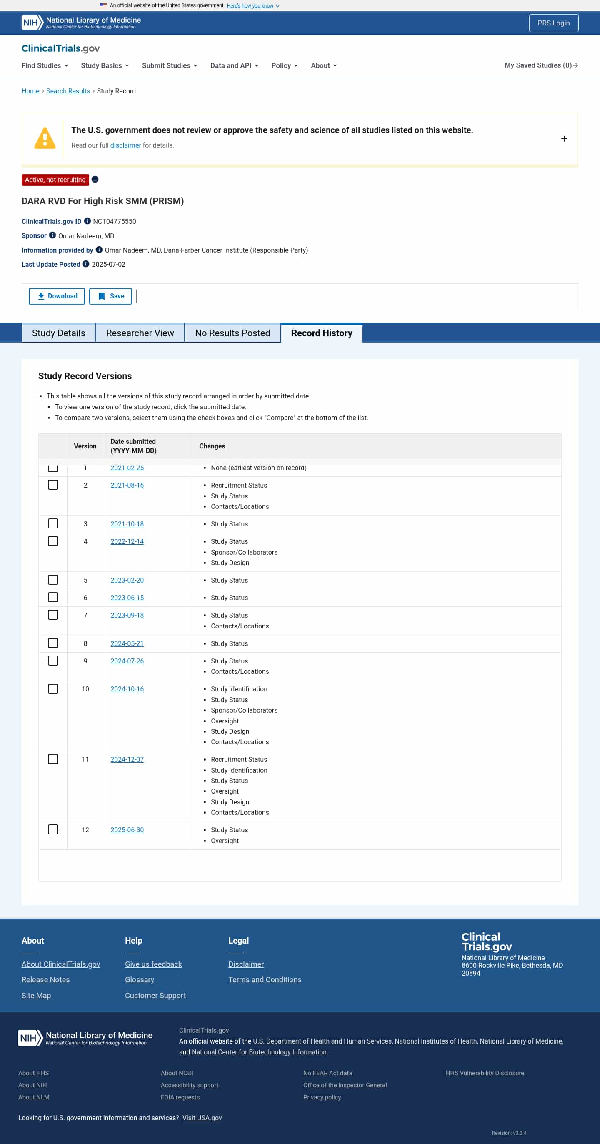Click the yellow warning triangle icon

pos(45,138)
